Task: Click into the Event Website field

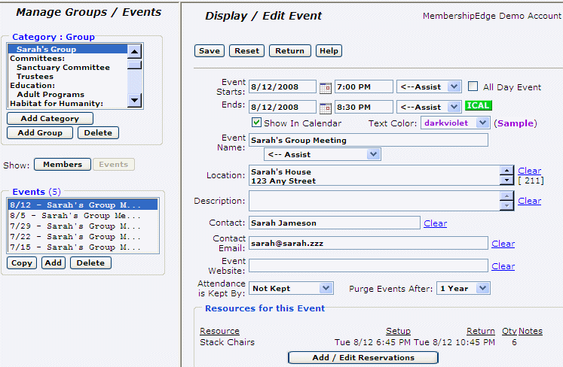Action: click(x=368, y=265)
